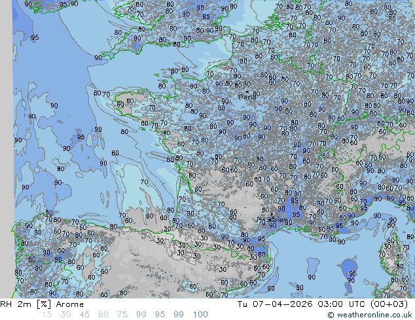Select the '03:00 UTC' time text

click(x=341, y=304)
